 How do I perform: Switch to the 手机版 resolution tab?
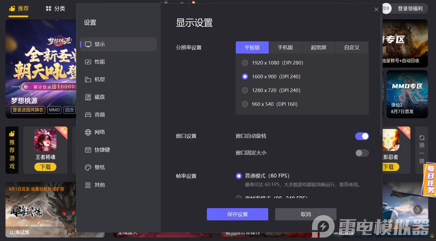coord(285,47)
